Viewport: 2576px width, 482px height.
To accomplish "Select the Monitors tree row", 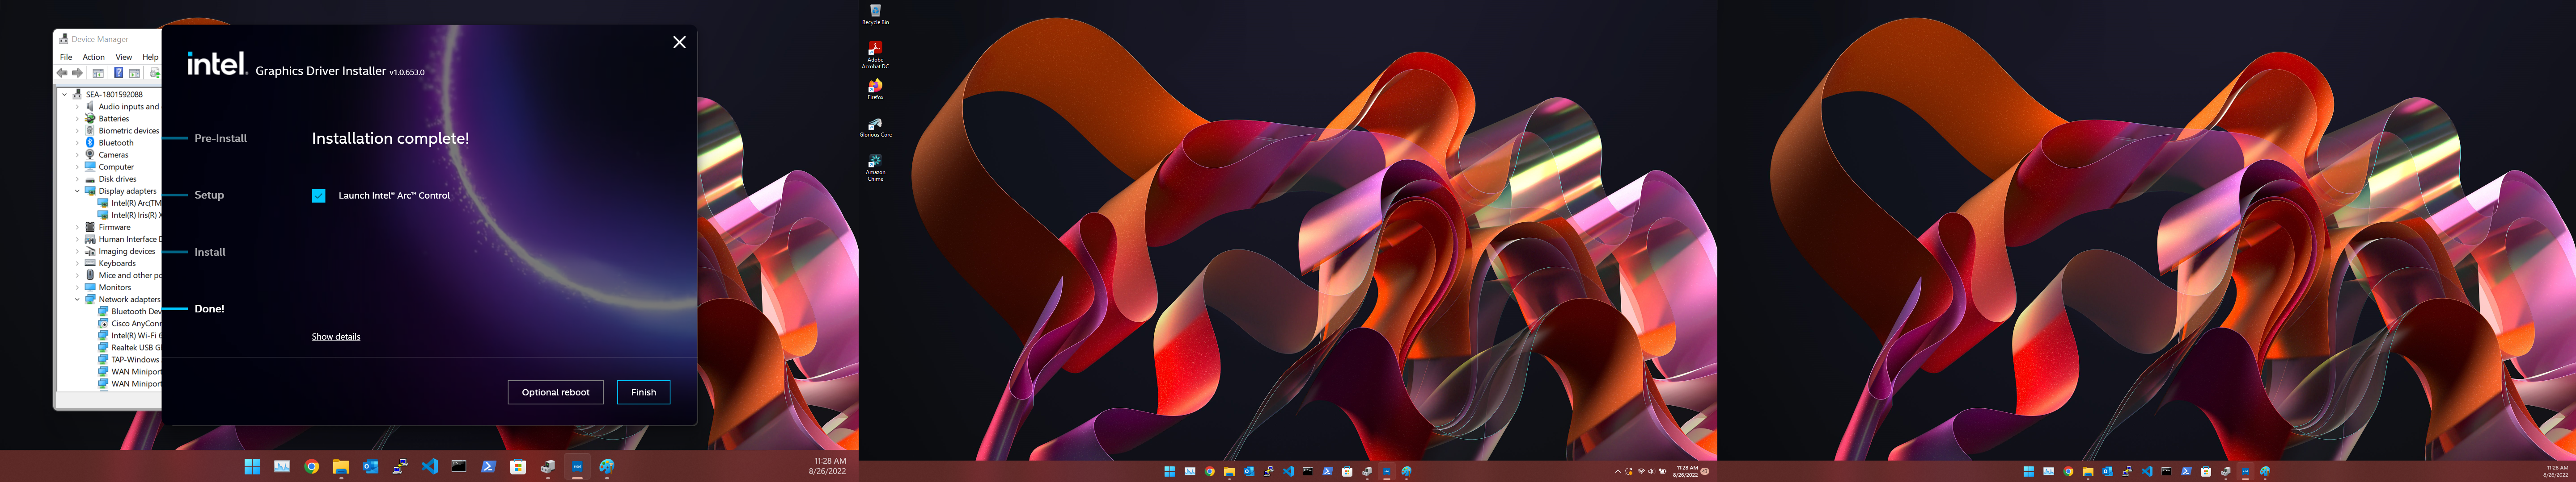I will pos(108,287).
